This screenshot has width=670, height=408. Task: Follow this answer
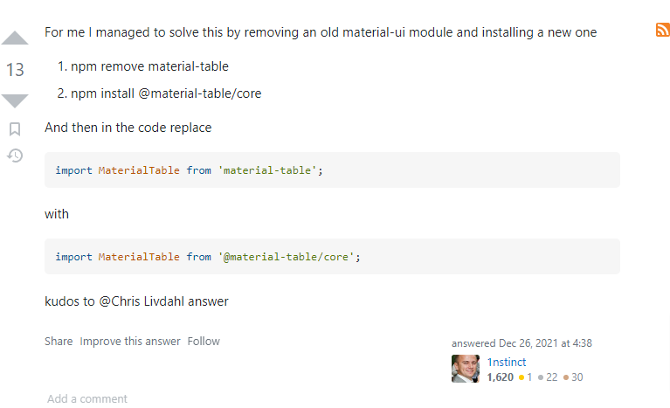click(204, 342)
